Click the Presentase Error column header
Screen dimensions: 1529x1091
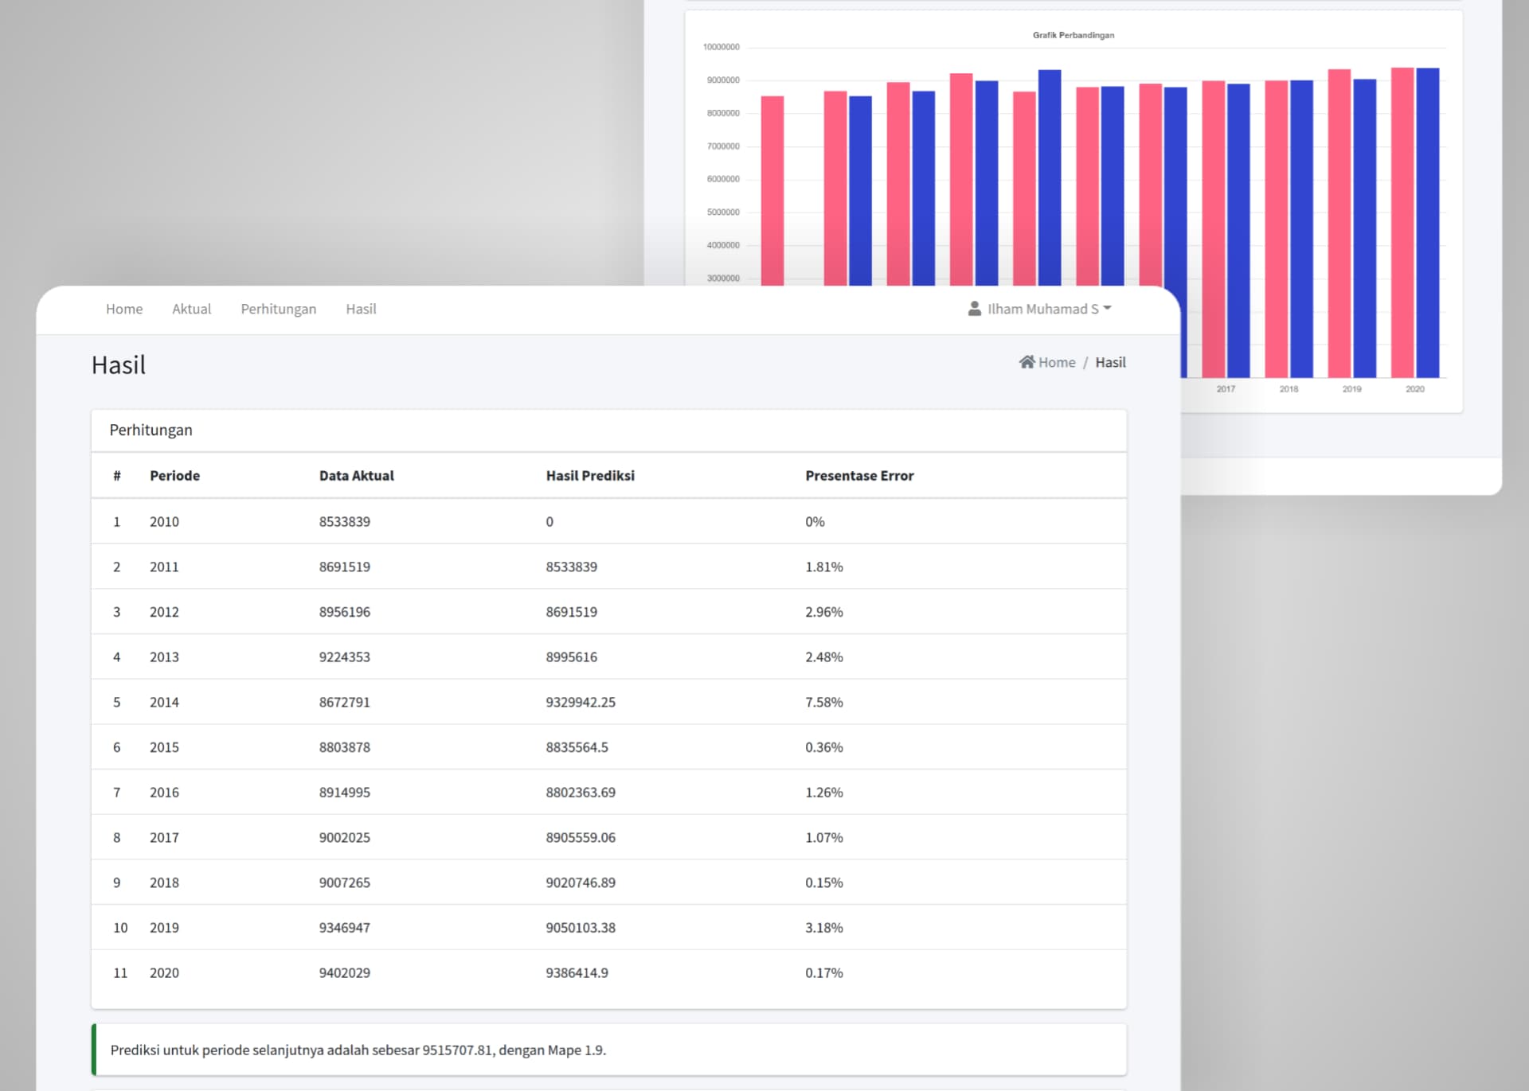(x=859, y=475)
